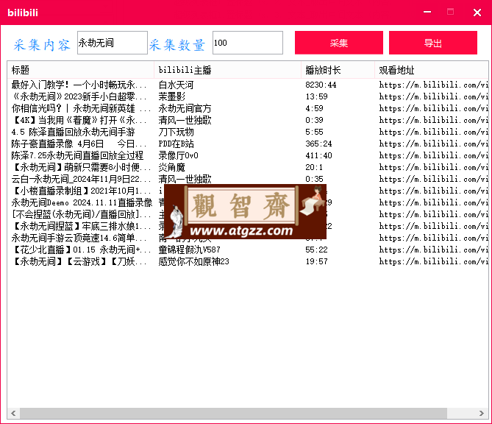Click streamer name 白水天河

point(176,85)
